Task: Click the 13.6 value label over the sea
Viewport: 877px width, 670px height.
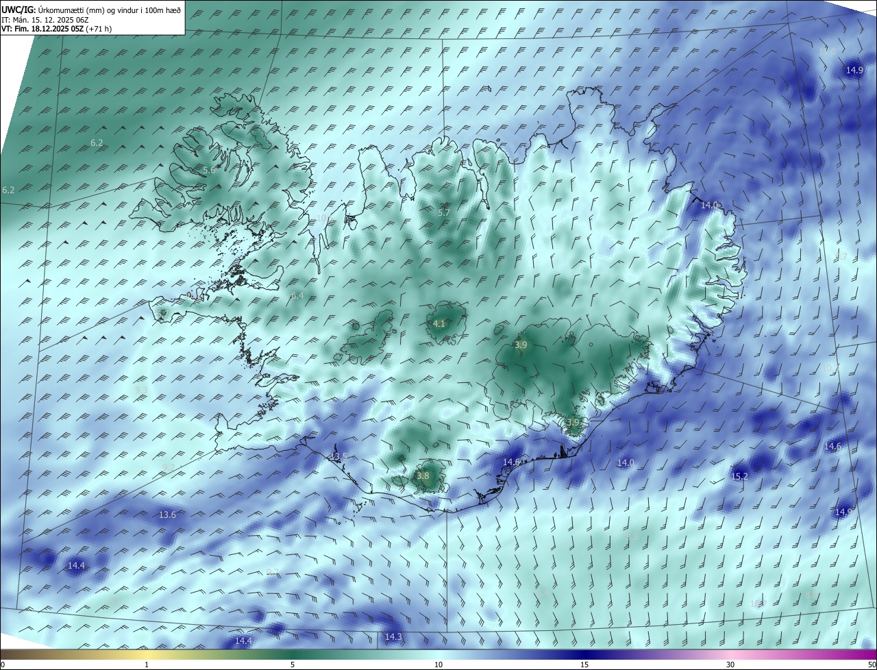Action: (x=167, y=514)
